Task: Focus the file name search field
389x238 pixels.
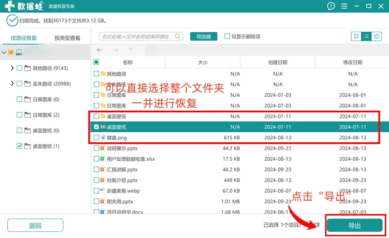Action: 141,37
